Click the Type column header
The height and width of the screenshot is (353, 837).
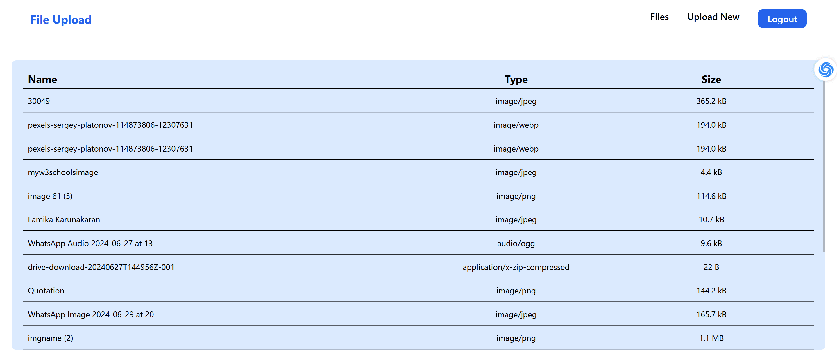click(x=516, y=80)
